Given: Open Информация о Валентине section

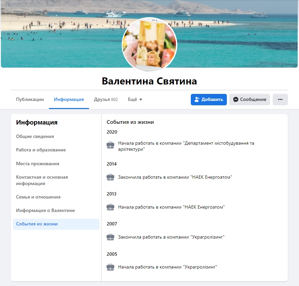Looking at the screenshot, I should (46, 210).
